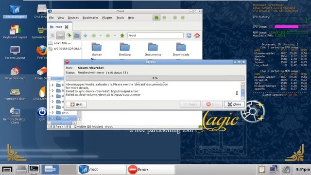
Task: Click the volume tray icon
Action: (x=286, y=169)
